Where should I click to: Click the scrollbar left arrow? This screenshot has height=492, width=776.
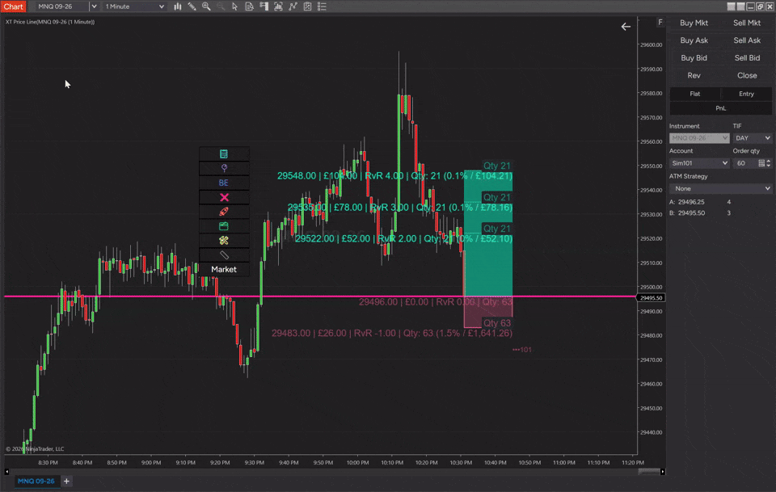pos(6,472)
